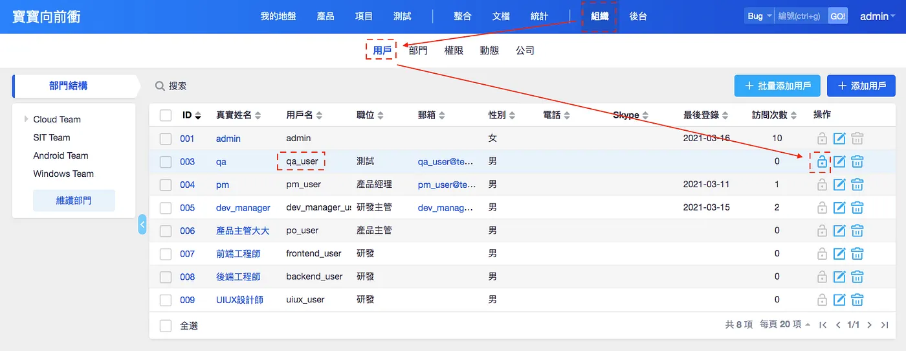Jump to last page arrow
The image size is (906, 351).
[x=885, y=325]
